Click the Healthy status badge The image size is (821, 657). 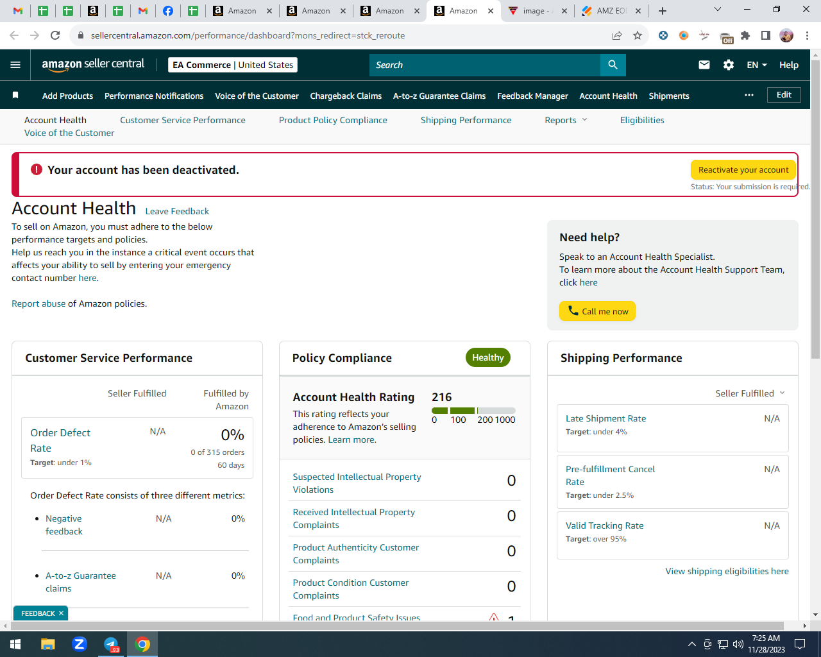(x=487, y=357)
